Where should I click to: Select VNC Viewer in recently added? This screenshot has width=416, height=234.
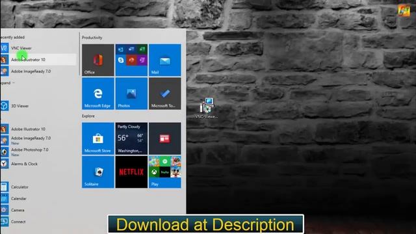[x=38, y=48]
